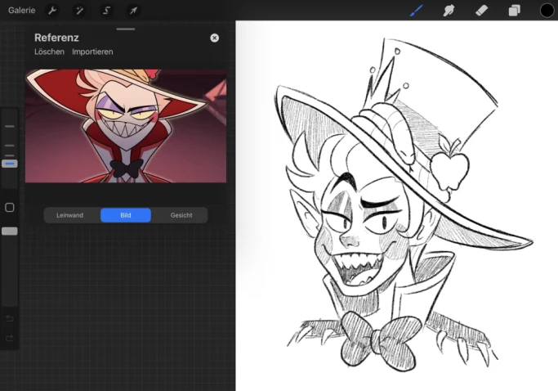Open the Adjustments magic wand menu
The image size is (558, 391).
(79, 11)
